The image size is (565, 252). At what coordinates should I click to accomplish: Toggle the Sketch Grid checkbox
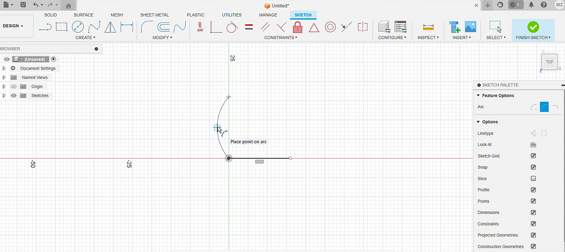point(533,156)
